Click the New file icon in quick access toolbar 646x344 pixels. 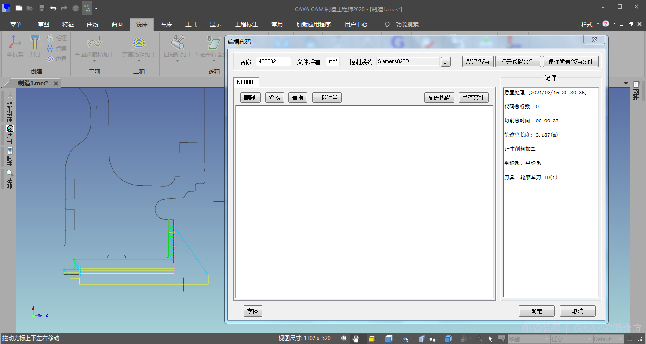point(18,8)
